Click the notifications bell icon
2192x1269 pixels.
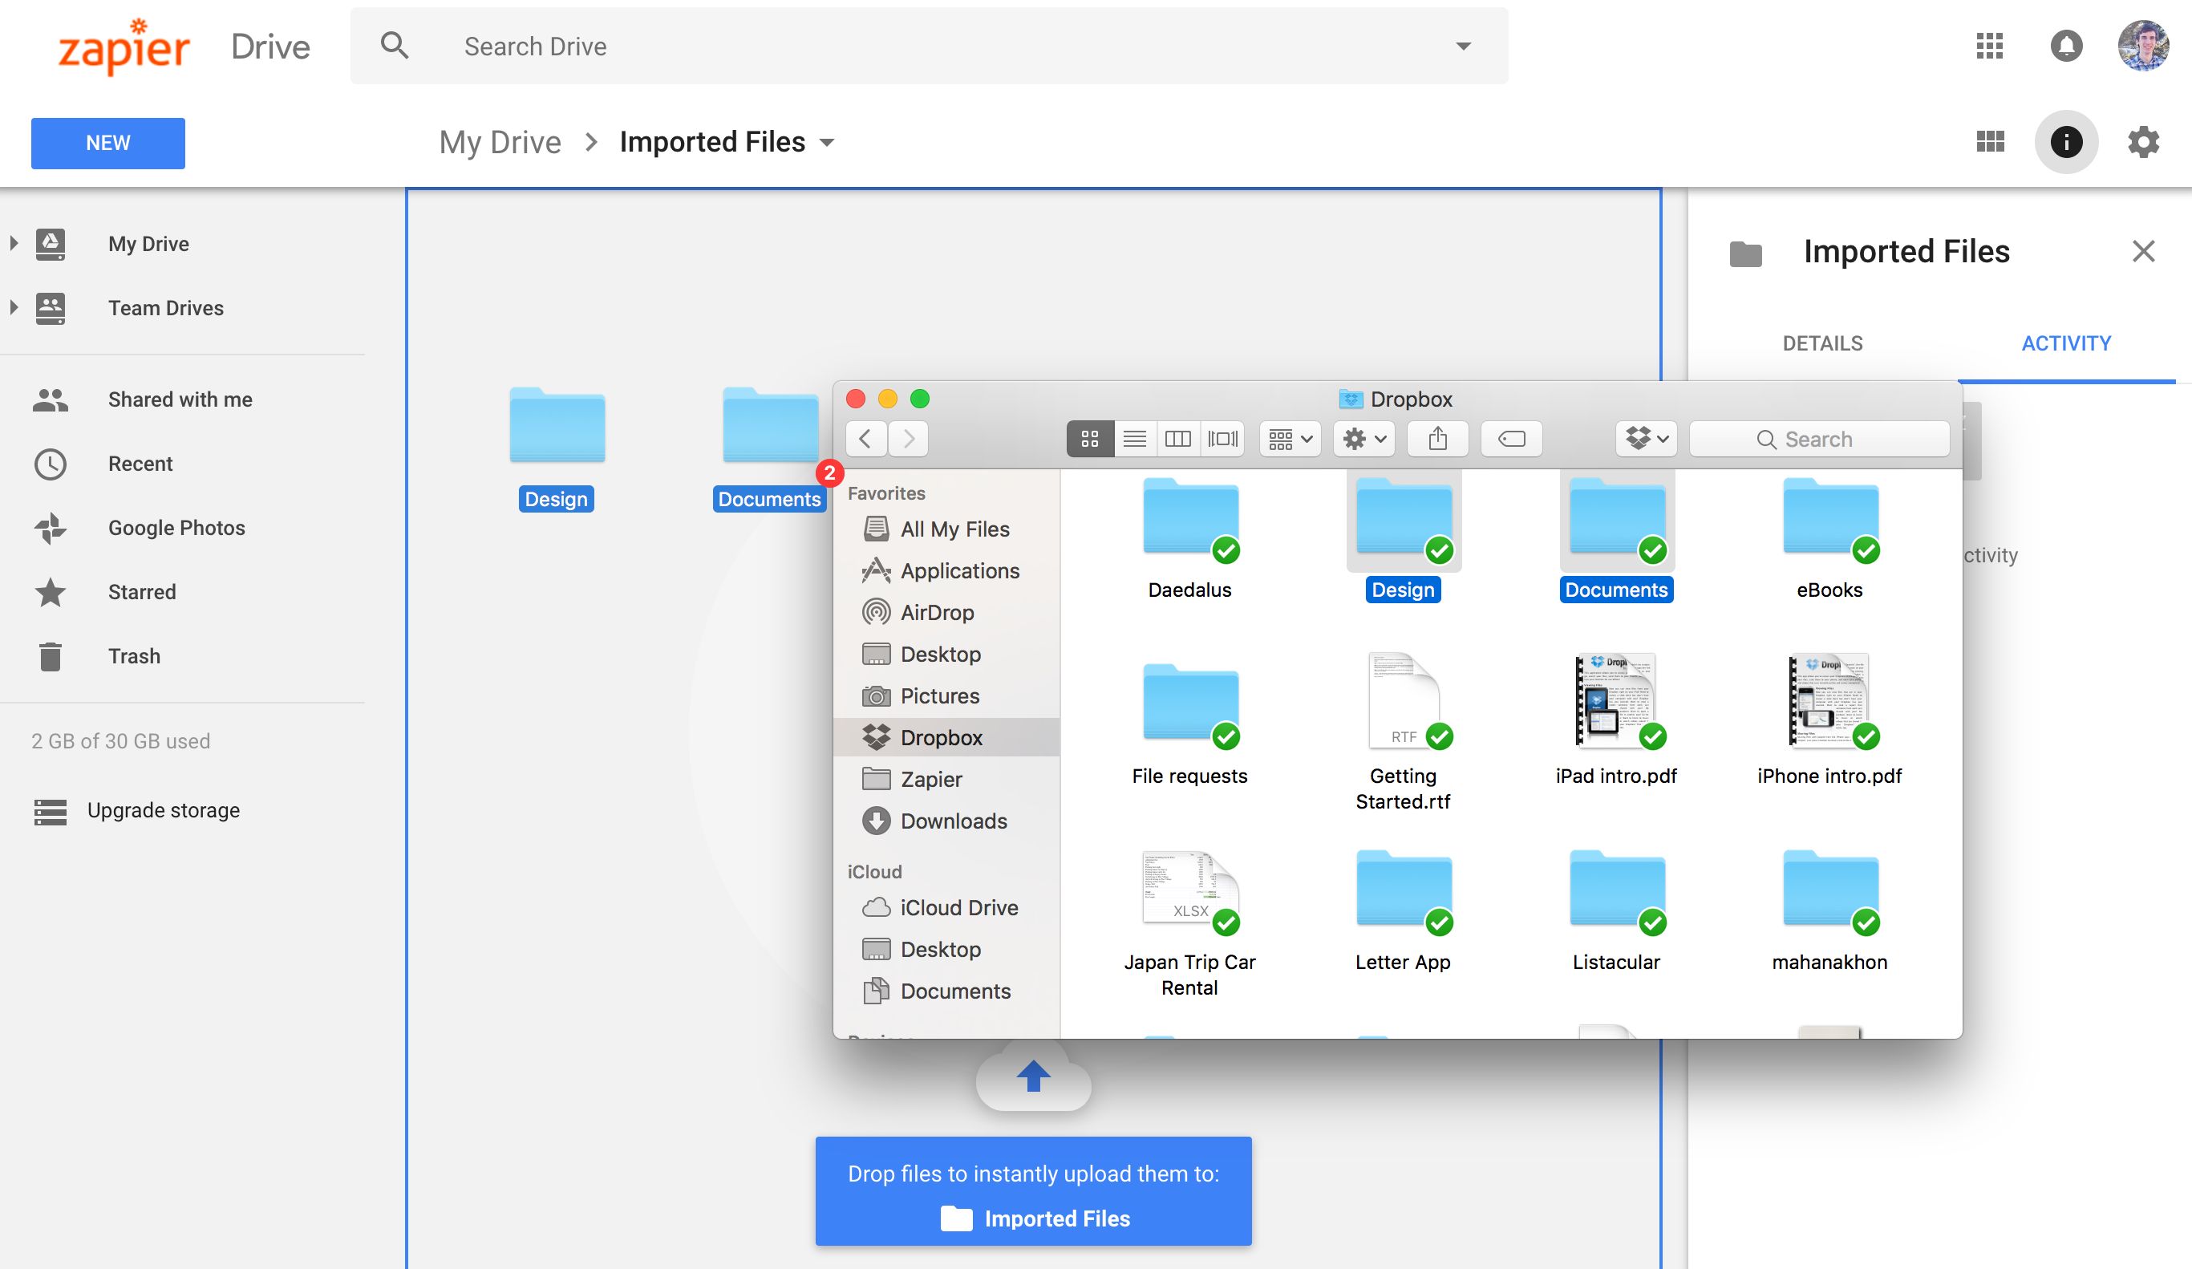[2066, 46]
